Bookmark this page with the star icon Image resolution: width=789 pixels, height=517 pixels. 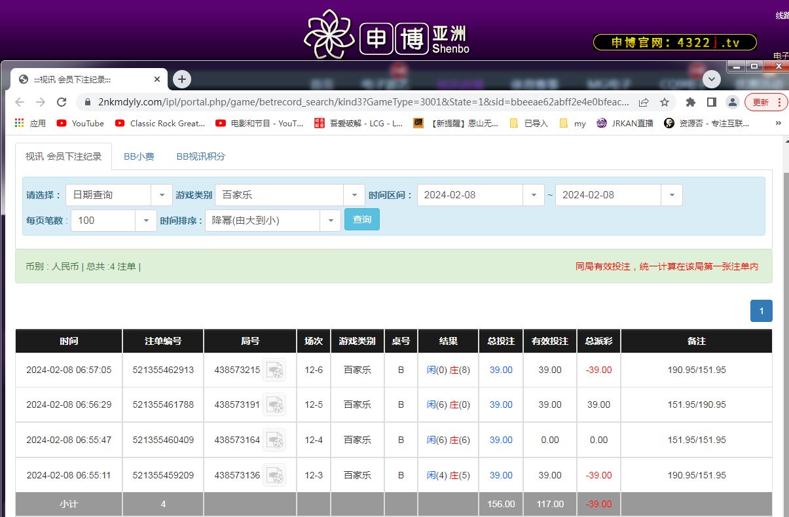(665, 102)
